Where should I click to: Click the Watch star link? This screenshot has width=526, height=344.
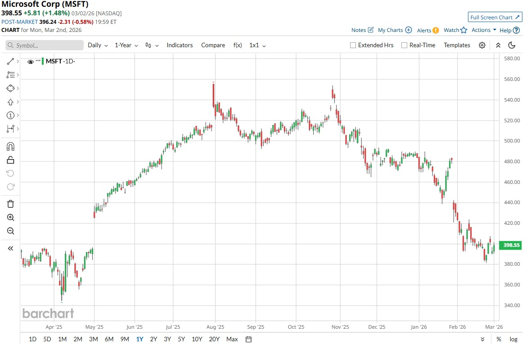pos(455,30)
